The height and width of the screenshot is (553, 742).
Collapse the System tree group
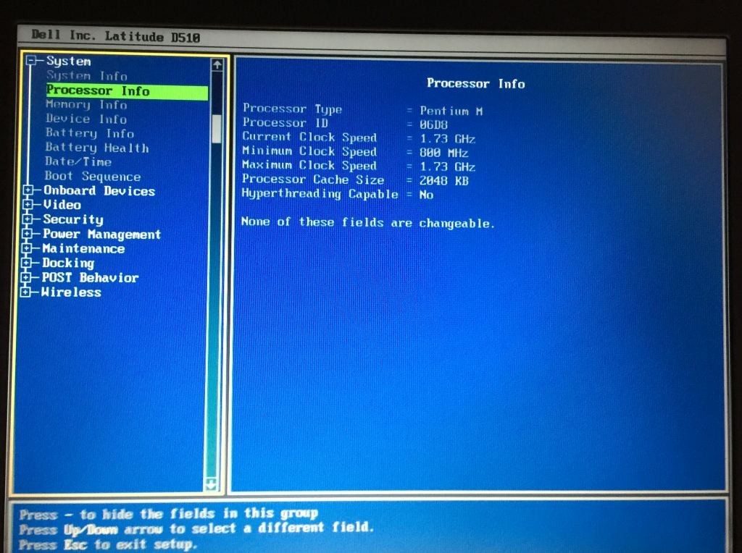point(32,61)
